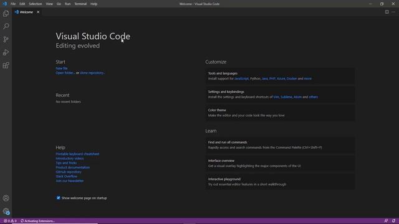399x224 pixels.
Task: Open the Run and Debug view
Action: 6,52
